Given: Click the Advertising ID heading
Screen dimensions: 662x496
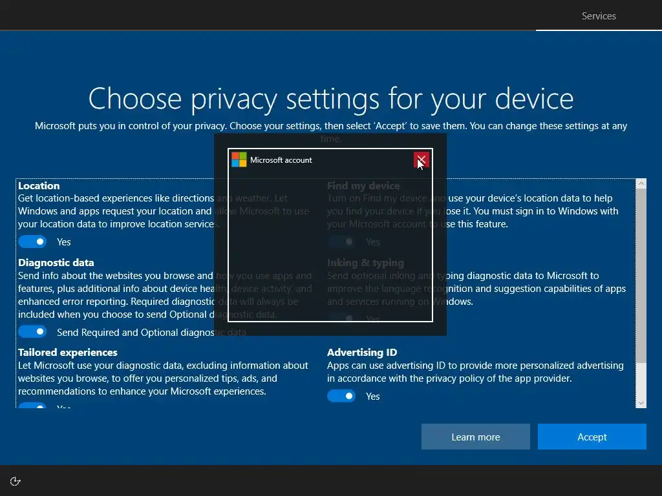Looking at the screenshot, I should pos(362,352).
